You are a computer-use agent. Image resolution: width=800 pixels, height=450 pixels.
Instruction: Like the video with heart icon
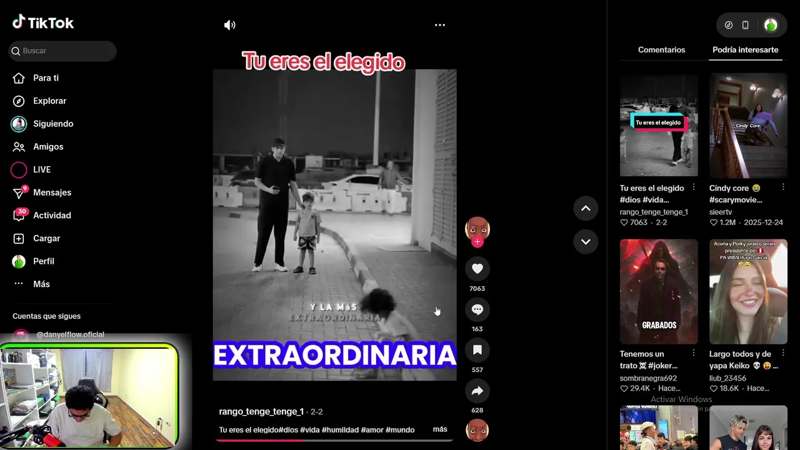(477, 269)
